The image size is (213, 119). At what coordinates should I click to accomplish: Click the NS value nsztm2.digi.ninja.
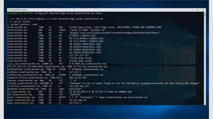pos(81,61)
